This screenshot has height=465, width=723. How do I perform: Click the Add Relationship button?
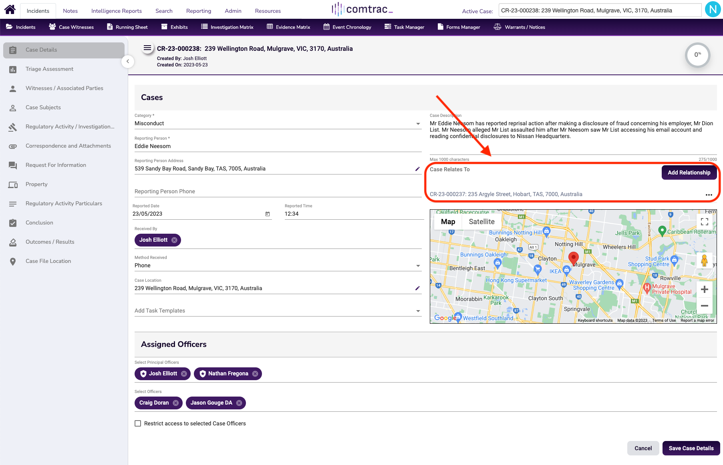tap(689, 172)
